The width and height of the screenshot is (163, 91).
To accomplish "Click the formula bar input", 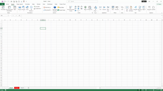I will click(91, 16).
